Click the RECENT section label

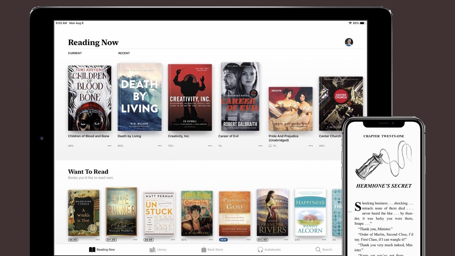124,53
